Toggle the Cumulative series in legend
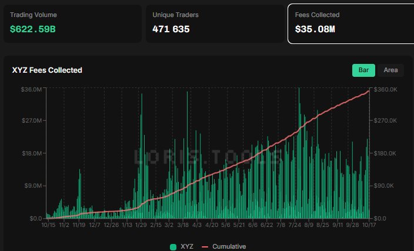 [x=224, y=247]
